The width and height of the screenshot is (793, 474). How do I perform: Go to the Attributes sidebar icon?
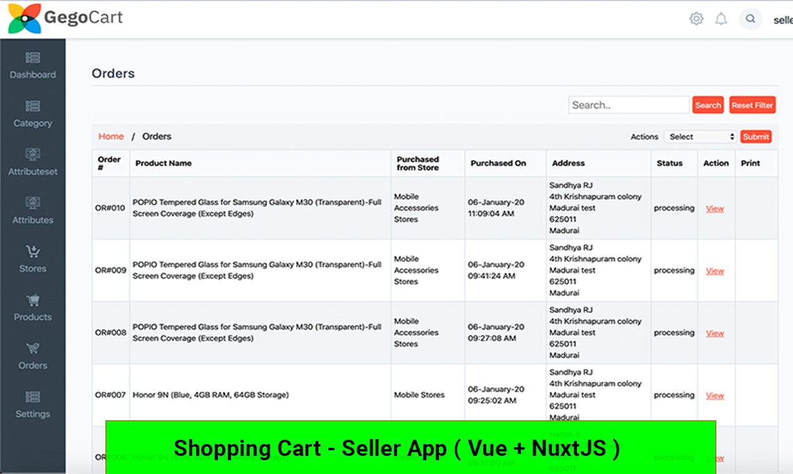click(x=33, y=203)
